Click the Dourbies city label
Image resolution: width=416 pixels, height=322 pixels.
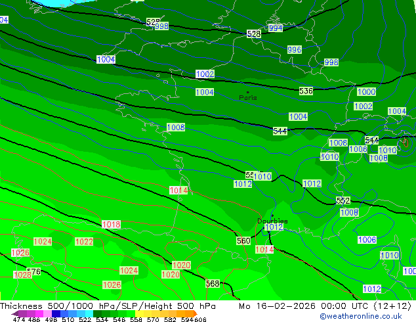click(272, 221)
